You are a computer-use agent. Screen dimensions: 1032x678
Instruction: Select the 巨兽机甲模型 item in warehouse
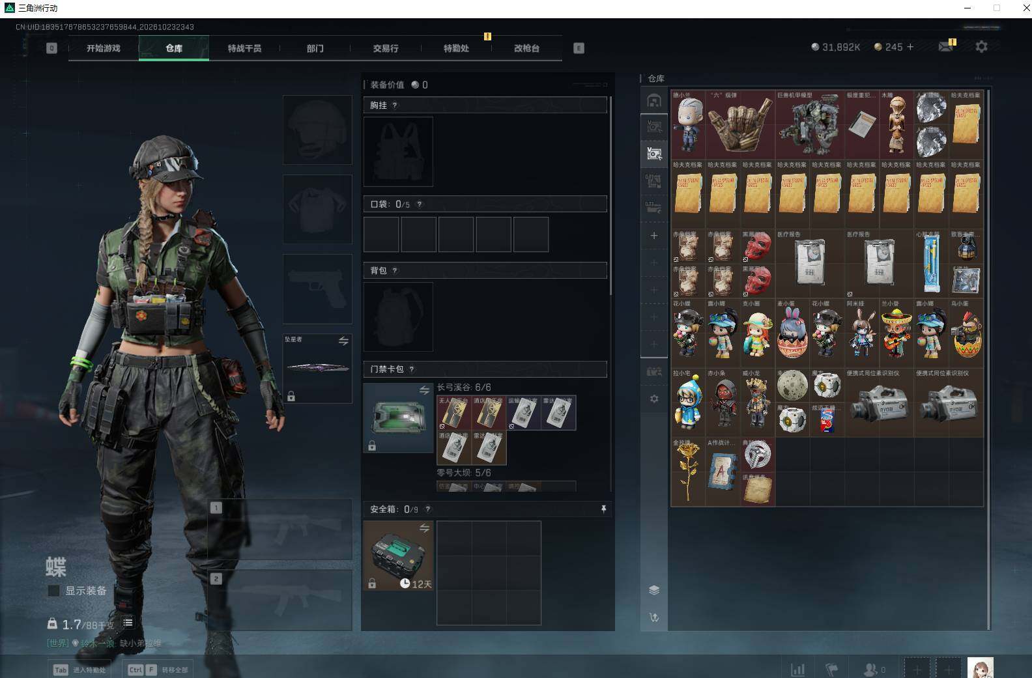point(810,125)
